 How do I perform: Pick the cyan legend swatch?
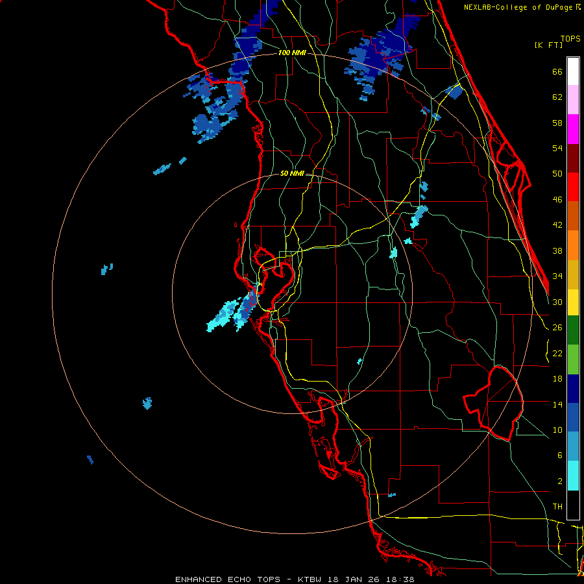[x=573, y=476]
